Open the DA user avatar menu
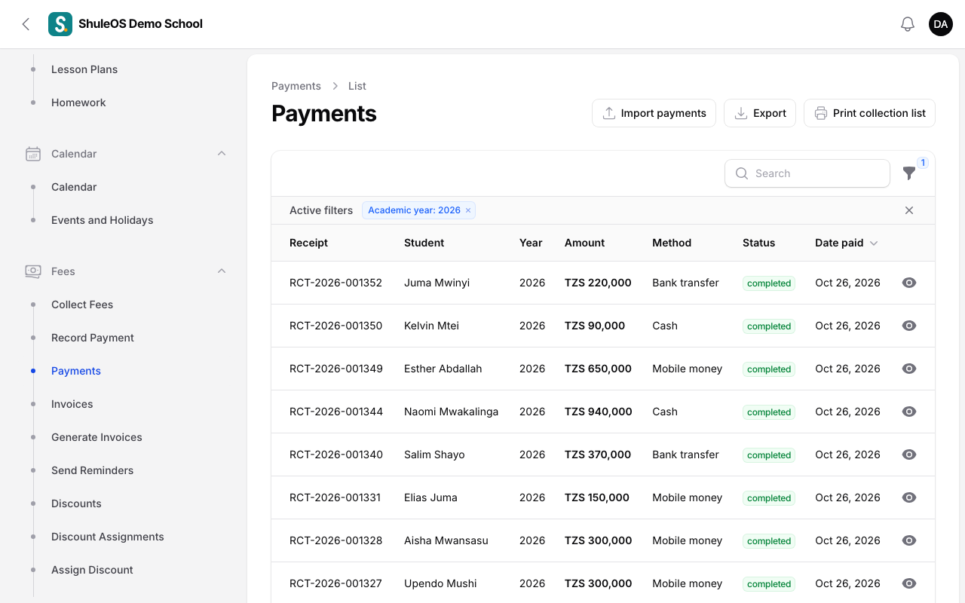Viewport: 965px width, 603px height. point(941,24)
